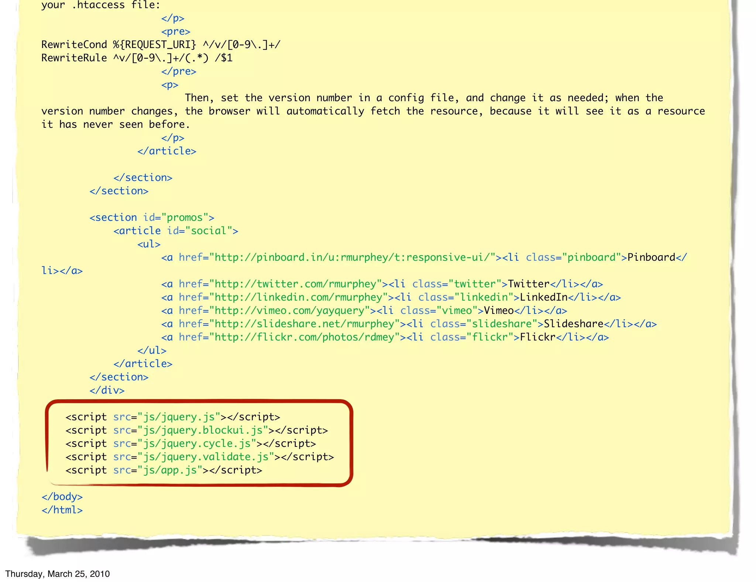
Task: Click the opening ul tag
Action: click(x=149, y=244)
